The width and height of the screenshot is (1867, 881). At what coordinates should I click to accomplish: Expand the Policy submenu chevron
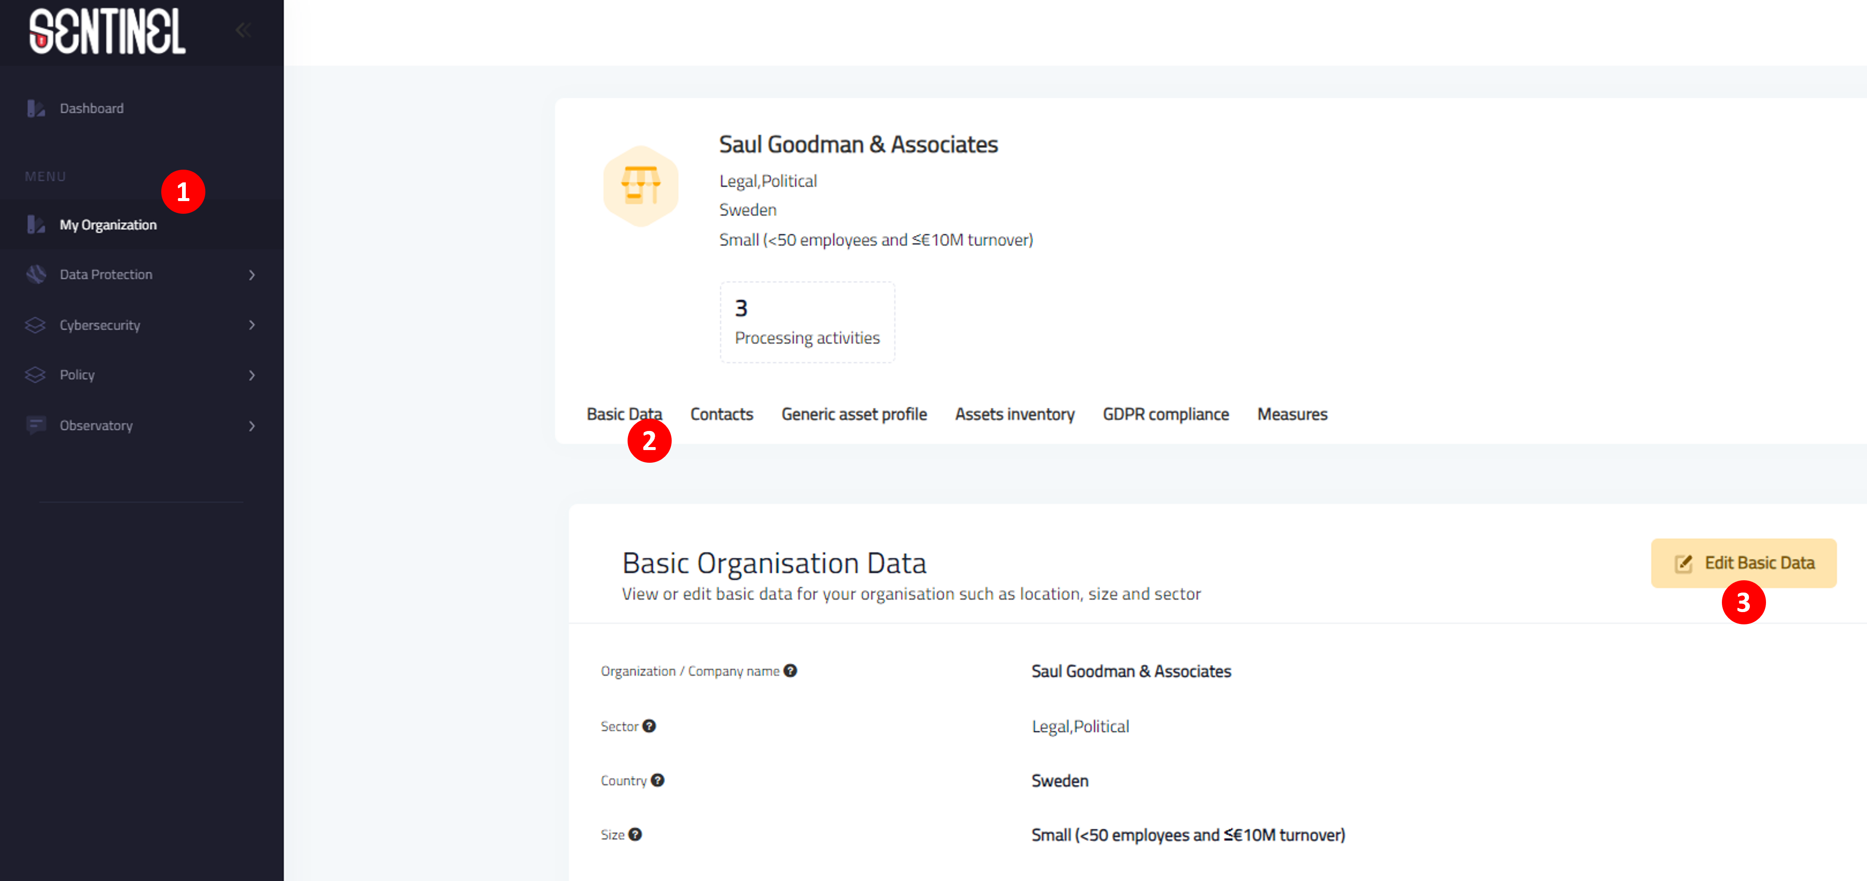pyautogui.click(x=252, y=375)
